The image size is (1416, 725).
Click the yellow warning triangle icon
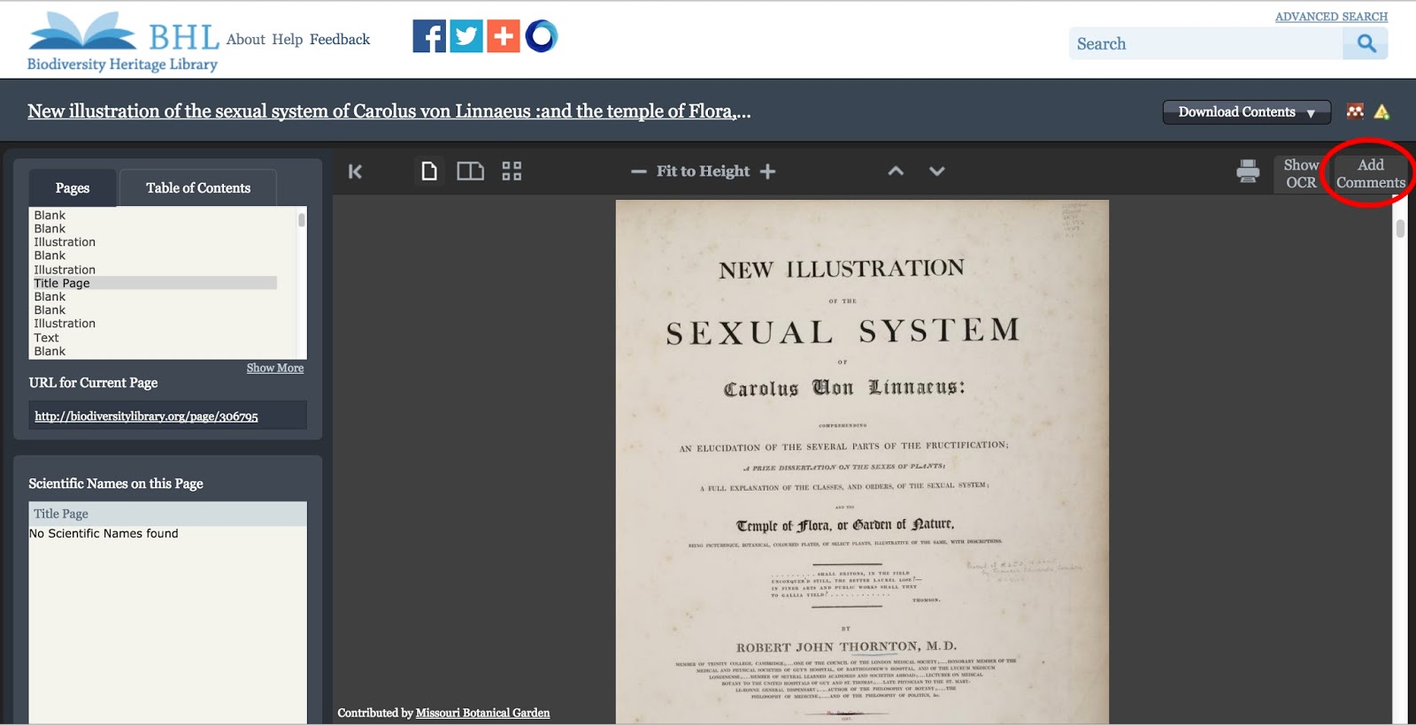click(x=1381, y=111)
